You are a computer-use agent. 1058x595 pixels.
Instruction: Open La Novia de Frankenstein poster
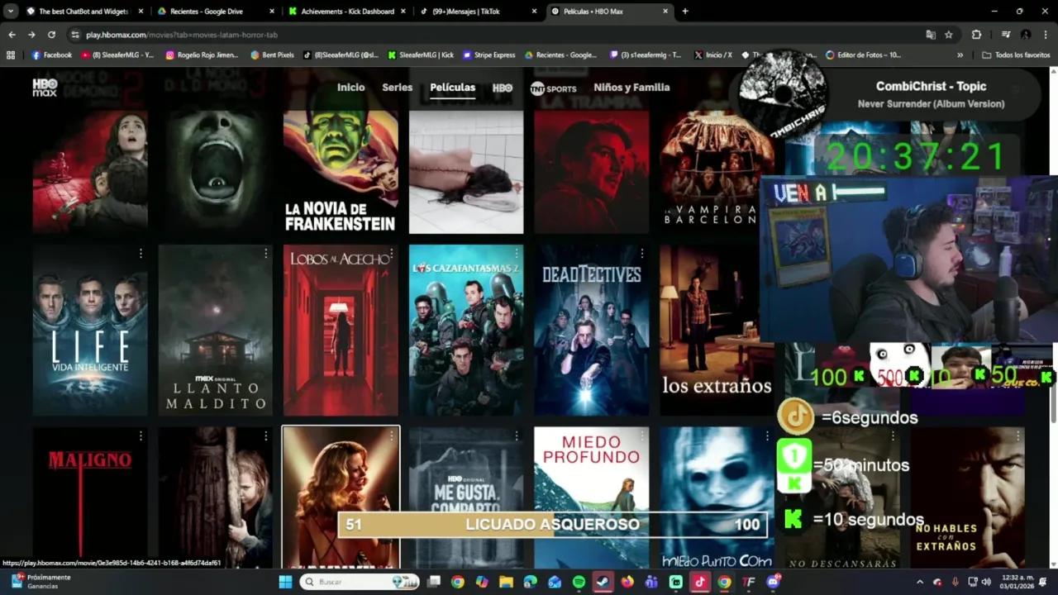click(341, 172)
